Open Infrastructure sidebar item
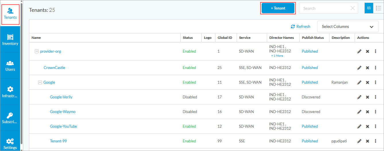 click(10, 91)
